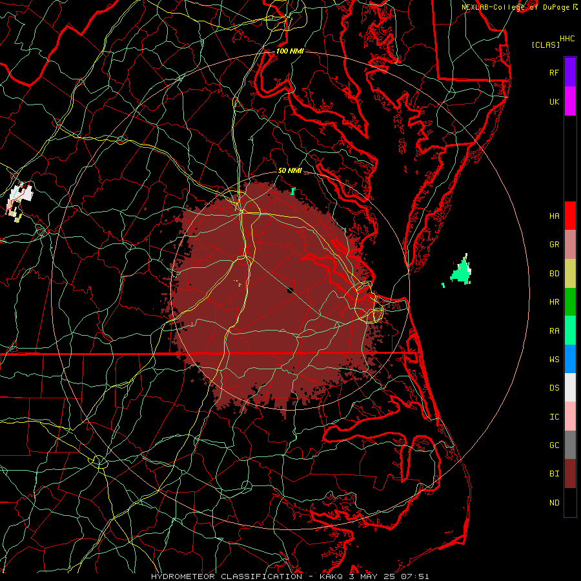Click the 'ND' legend label

[554, 502]
